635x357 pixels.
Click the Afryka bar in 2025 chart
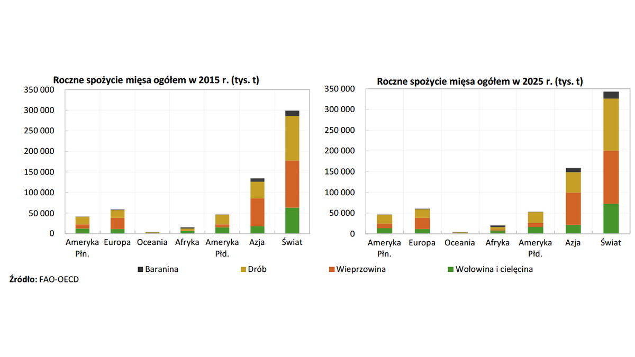pos(498,230)
